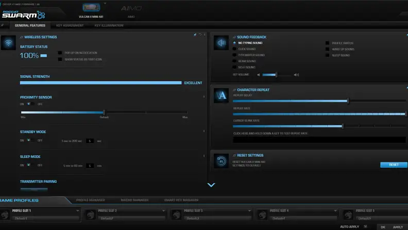This screenshot has width=408, height=230.
Task: Toggle the Sleep Mode on/off switch
Action: coord(31,165)
